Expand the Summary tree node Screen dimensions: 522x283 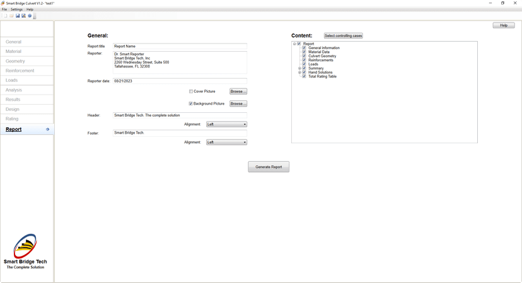coord(299,68)
